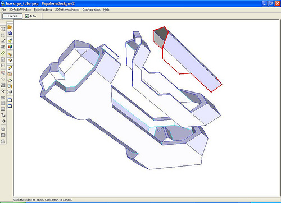Click the orange wireframe box icon
The width and height of the screenshot is (281, 203).
tap(10, 54)
